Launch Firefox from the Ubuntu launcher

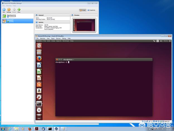click(x=39, y=58)
